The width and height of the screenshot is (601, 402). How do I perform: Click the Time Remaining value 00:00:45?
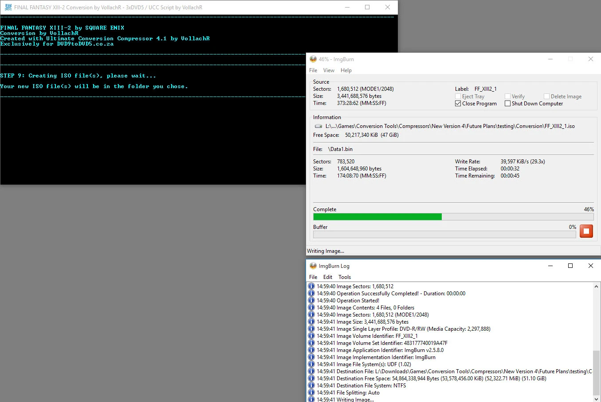click(x=510, y=176)
